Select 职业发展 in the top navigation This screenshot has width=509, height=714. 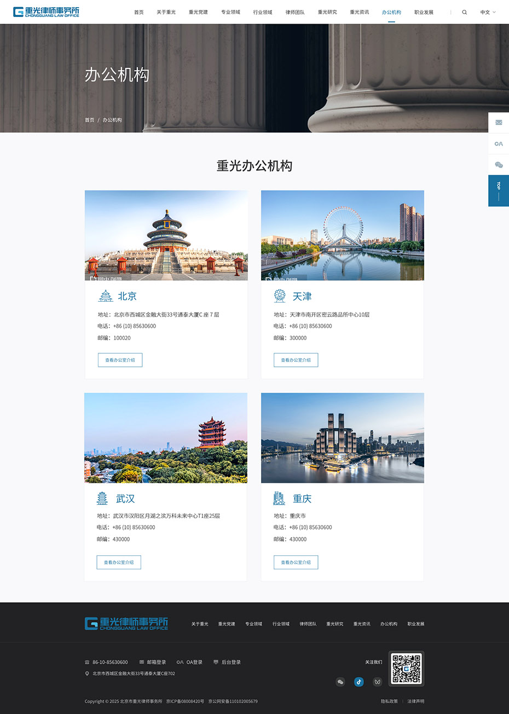(424, 11)
